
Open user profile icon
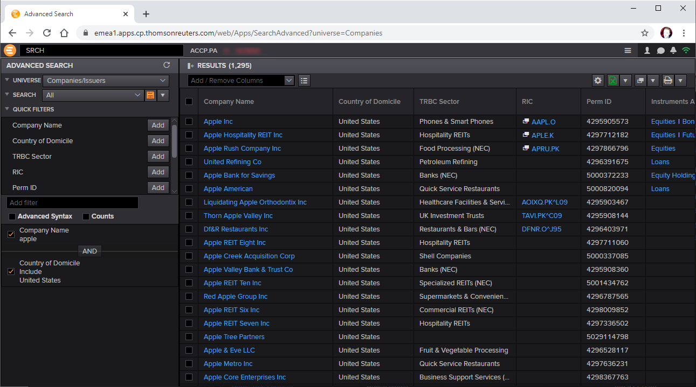tap(647, 51)
